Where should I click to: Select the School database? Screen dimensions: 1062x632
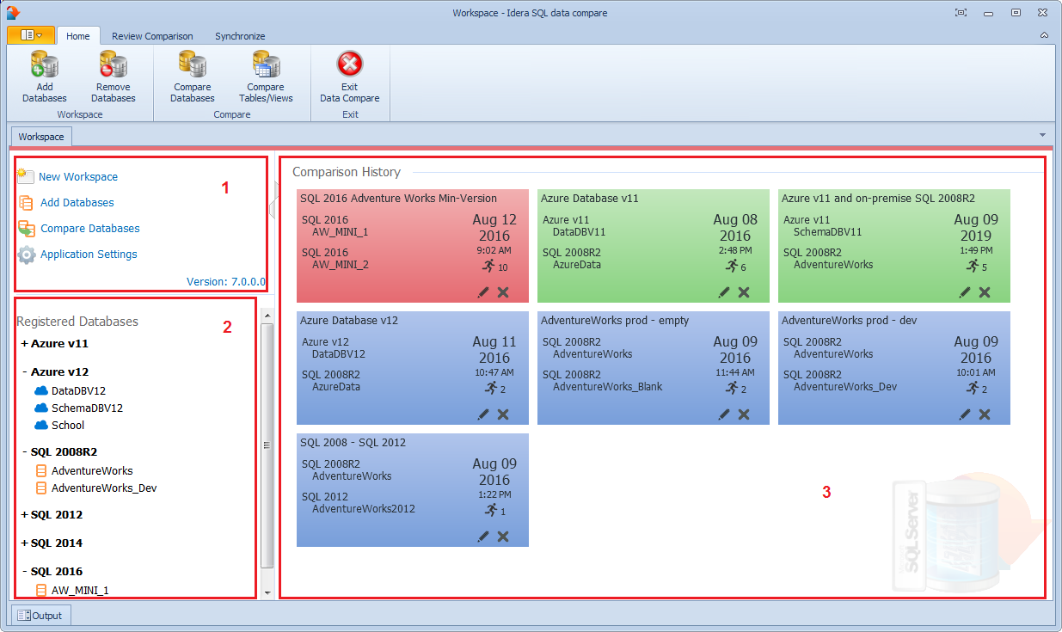coord(68,426)
